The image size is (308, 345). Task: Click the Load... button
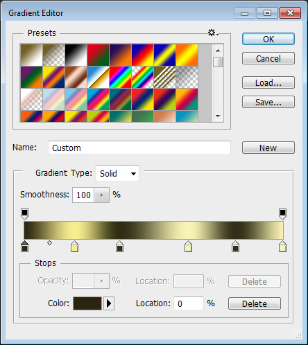click(268, 82)
